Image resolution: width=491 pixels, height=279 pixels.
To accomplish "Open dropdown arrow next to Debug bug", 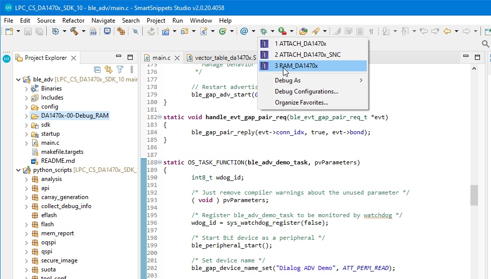I will click(272, 31).
